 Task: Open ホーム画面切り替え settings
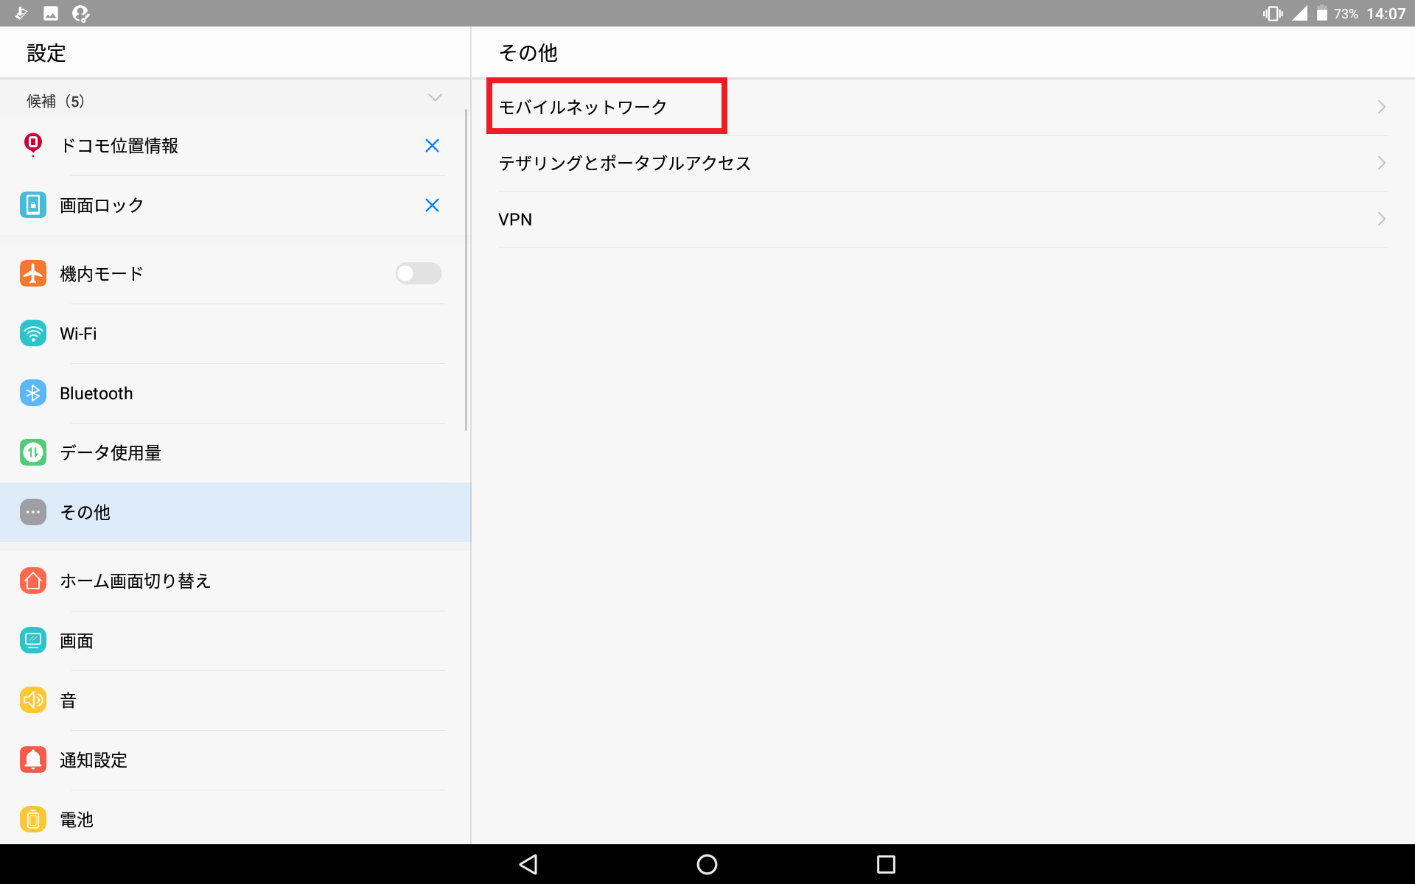[136, 581]
